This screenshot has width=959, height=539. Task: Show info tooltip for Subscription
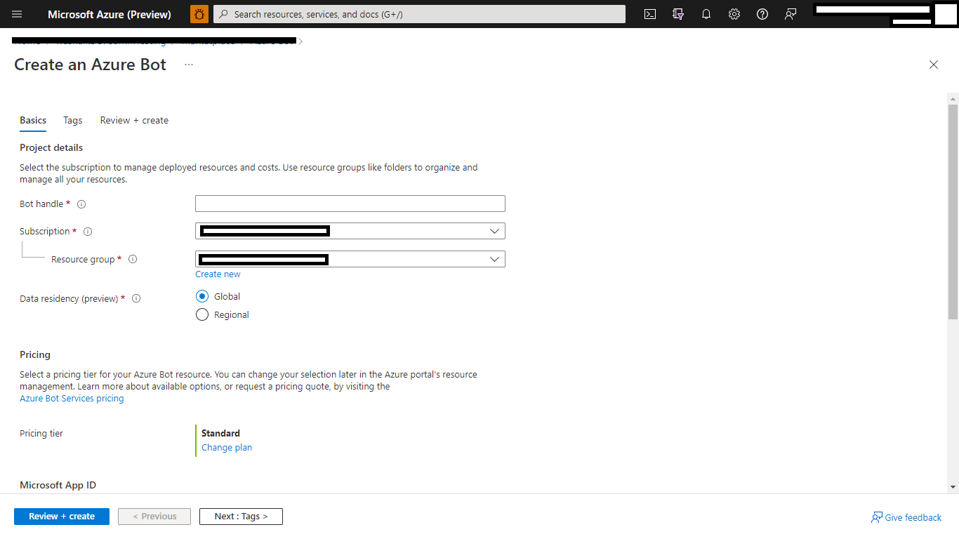88,232
